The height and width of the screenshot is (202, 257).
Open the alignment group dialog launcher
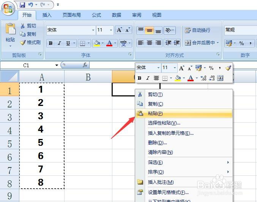[218, 54]
